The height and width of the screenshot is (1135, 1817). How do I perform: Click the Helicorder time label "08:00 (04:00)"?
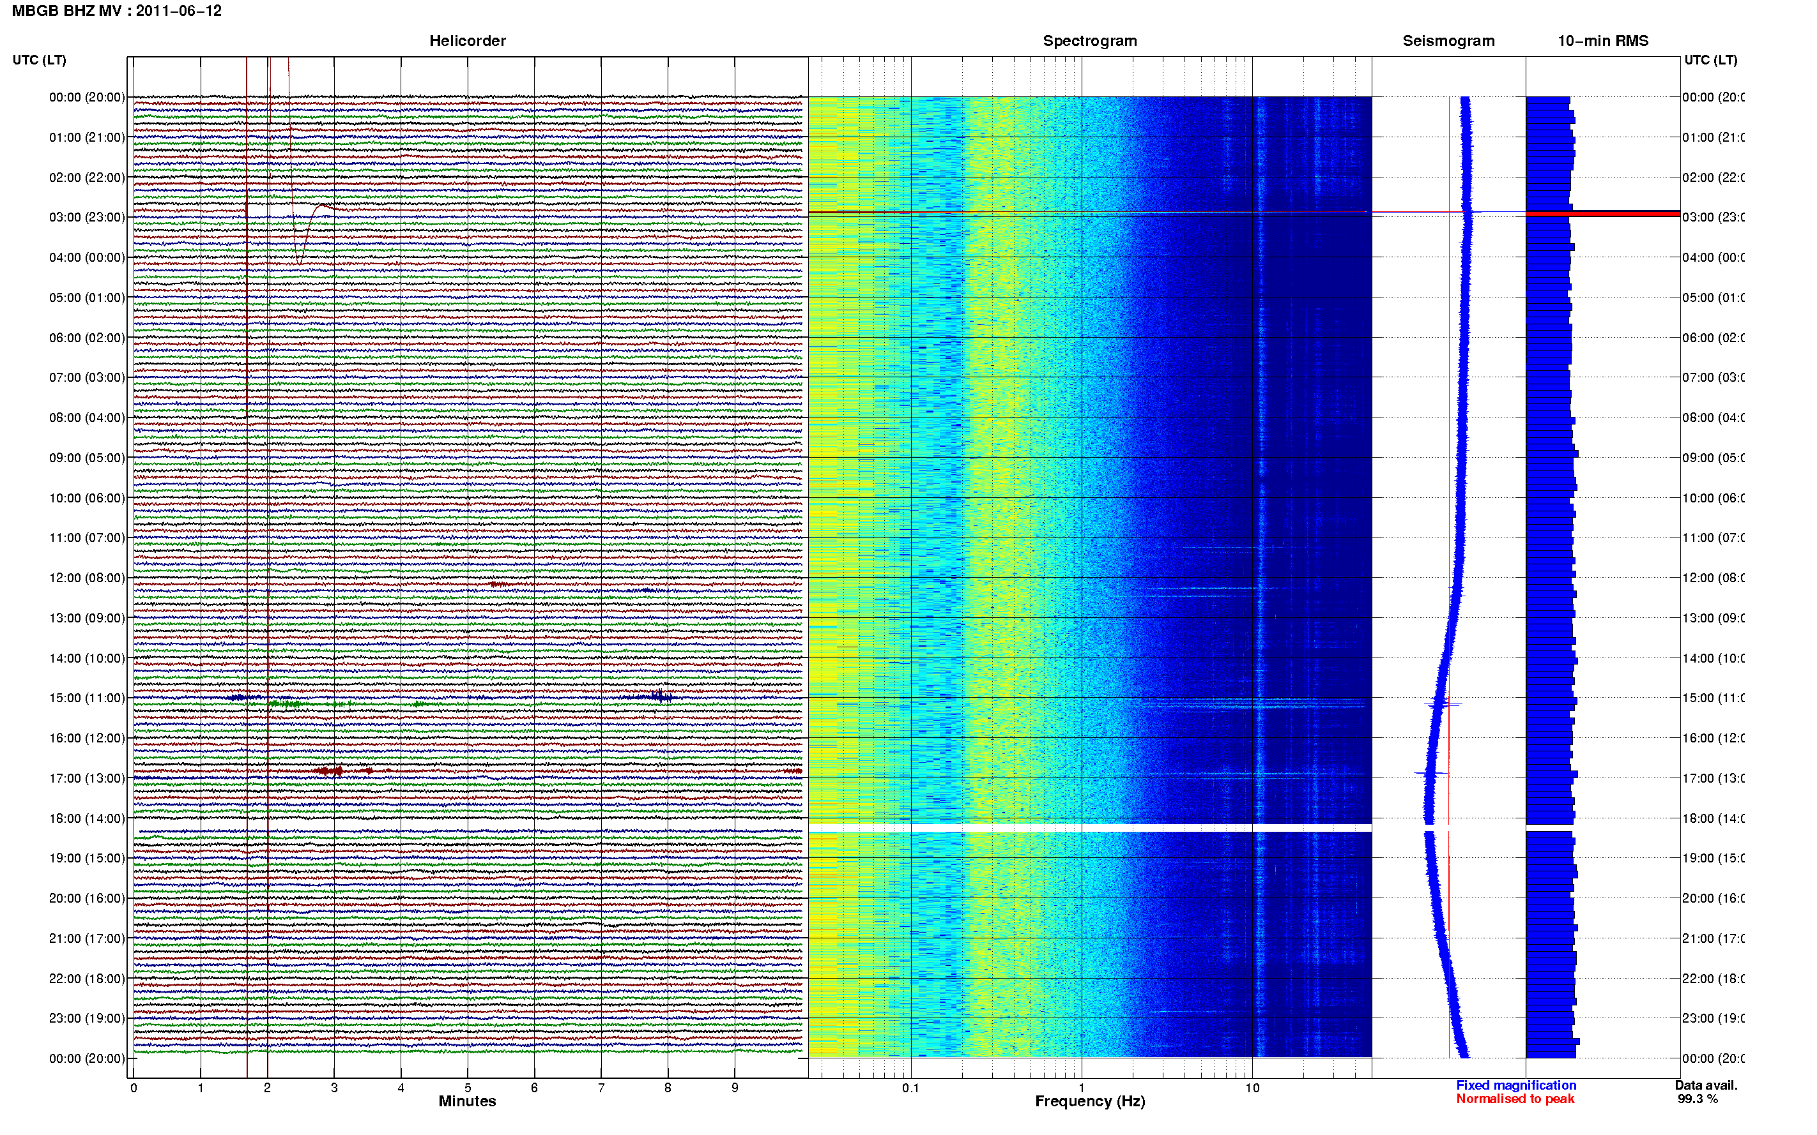pos(87,417)
